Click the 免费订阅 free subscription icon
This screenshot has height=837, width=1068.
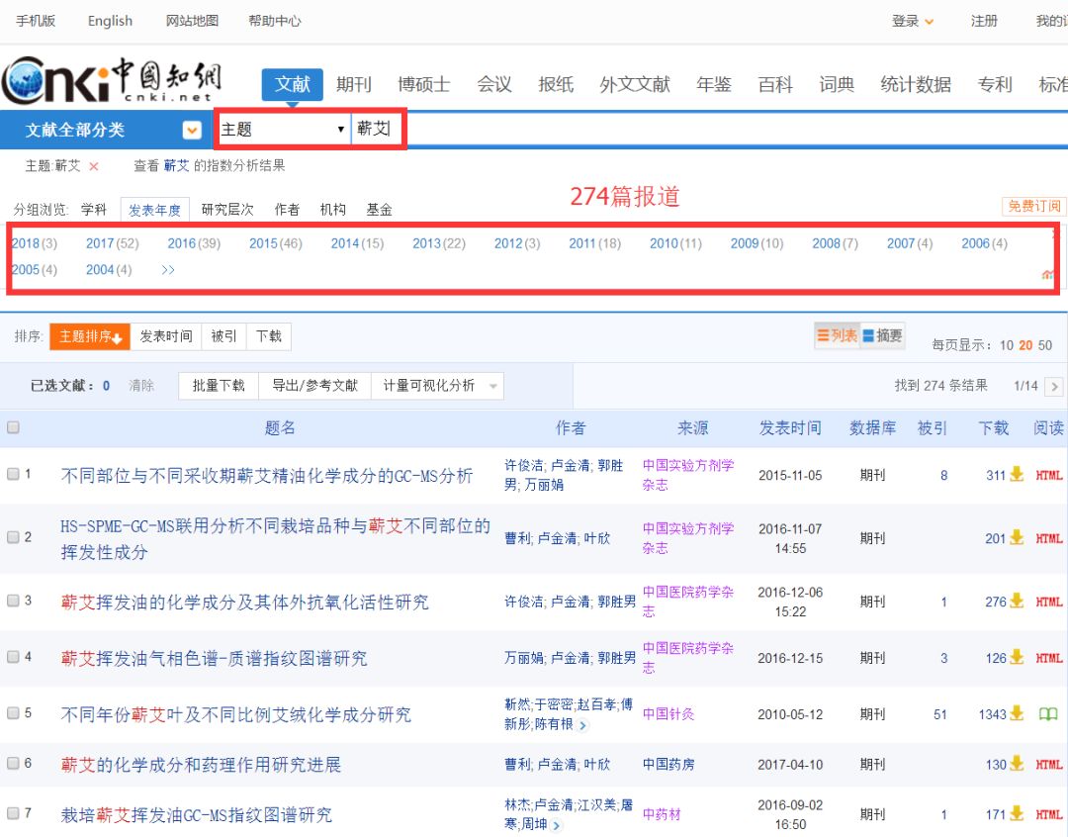(x=1031, y=207)
